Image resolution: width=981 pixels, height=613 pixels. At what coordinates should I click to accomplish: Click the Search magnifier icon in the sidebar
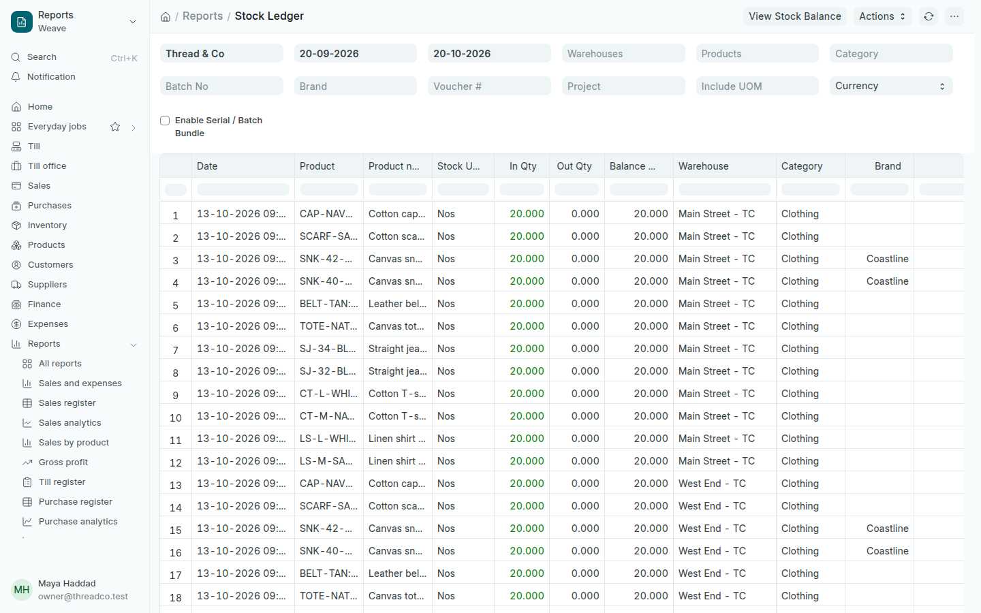click(16, 57)
